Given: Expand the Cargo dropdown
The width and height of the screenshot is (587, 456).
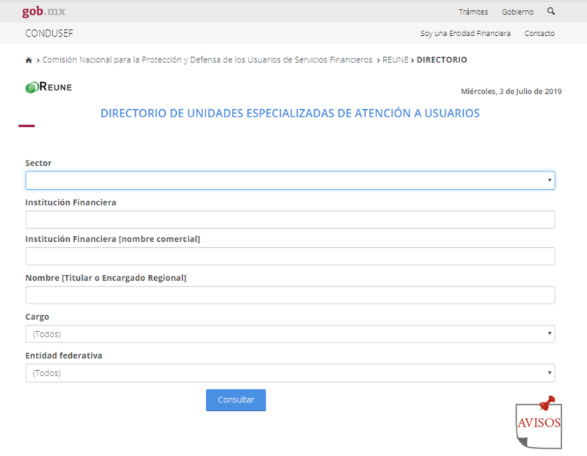Looking at the screenshot, I should (290, 334).
